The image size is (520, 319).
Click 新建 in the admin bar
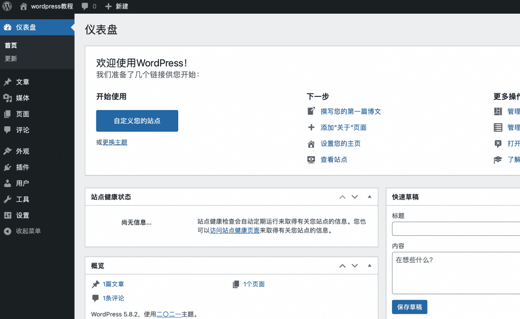coord(122,6)
